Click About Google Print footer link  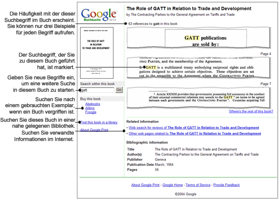(146, 185)
